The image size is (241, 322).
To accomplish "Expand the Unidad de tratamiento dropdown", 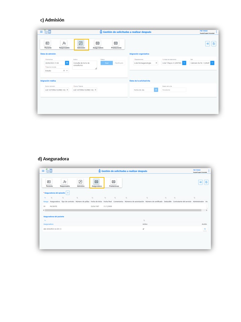I will click(184, 63).
